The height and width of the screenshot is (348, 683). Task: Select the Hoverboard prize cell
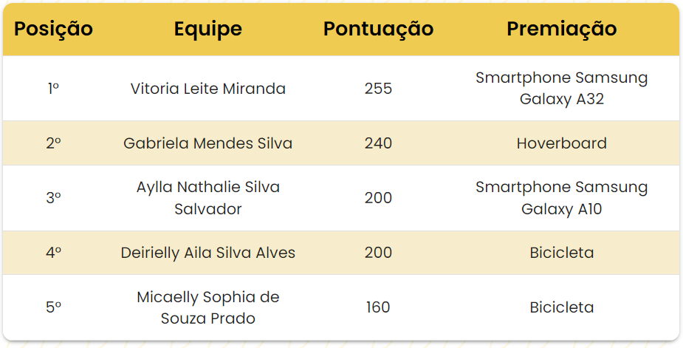pos(561,143)
